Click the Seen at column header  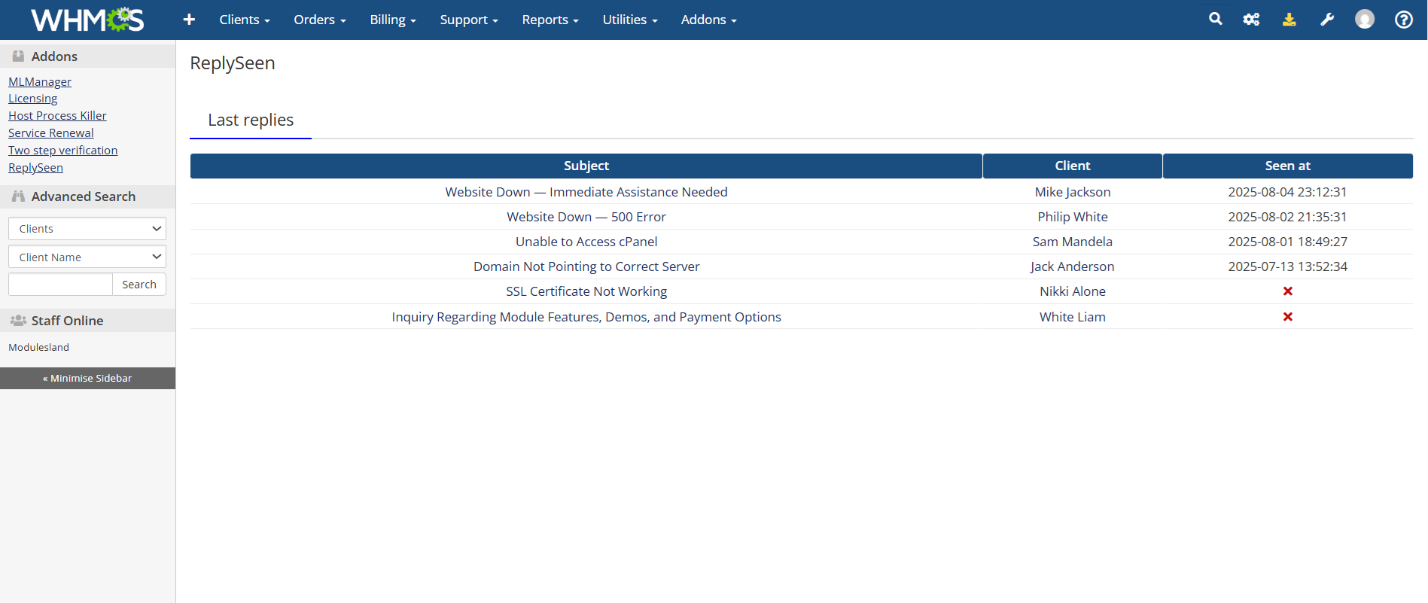[x=1288, y=166]
